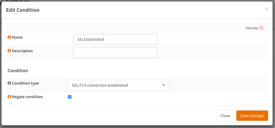Dismiss the dialog with the X icon
Screen dimensions: 275x128
(x=266, y=9)
